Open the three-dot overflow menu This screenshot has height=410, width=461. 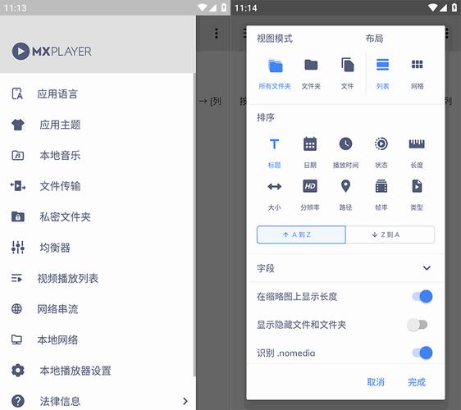tap(217, 34)
